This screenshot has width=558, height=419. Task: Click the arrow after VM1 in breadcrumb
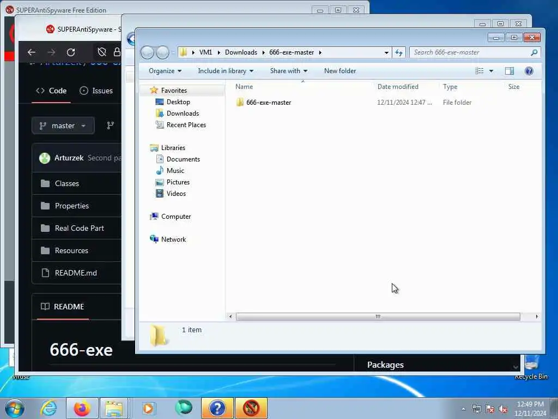point(219,52)
